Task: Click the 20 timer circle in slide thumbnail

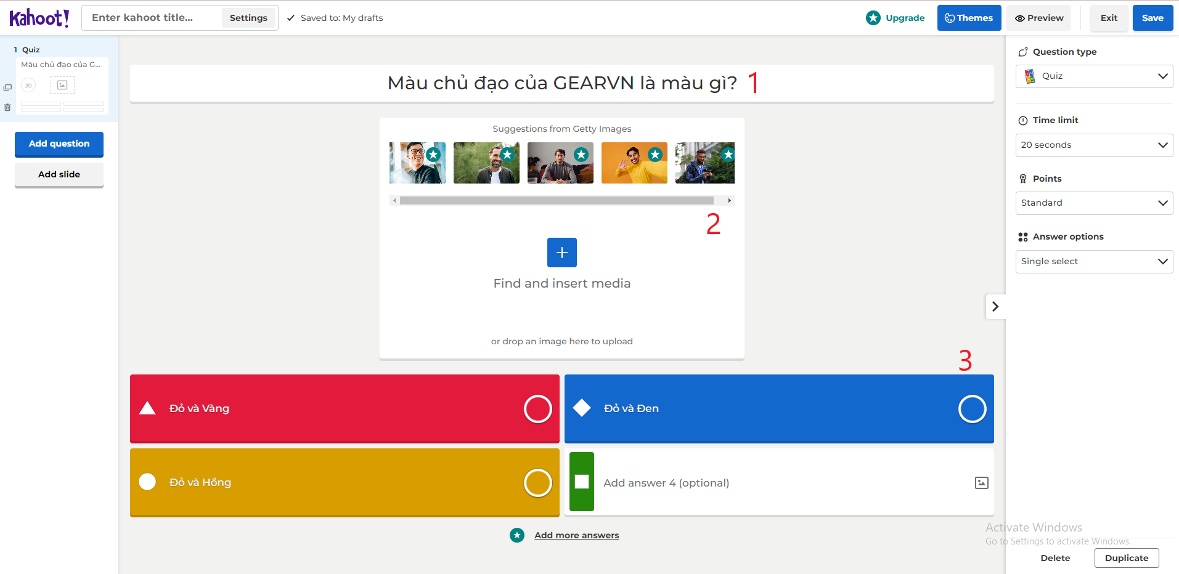Action: [28, 86]
